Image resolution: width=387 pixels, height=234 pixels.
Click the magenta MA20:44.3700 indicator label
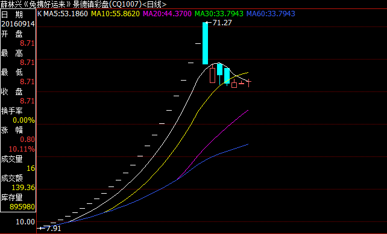[x=167, y=14]
